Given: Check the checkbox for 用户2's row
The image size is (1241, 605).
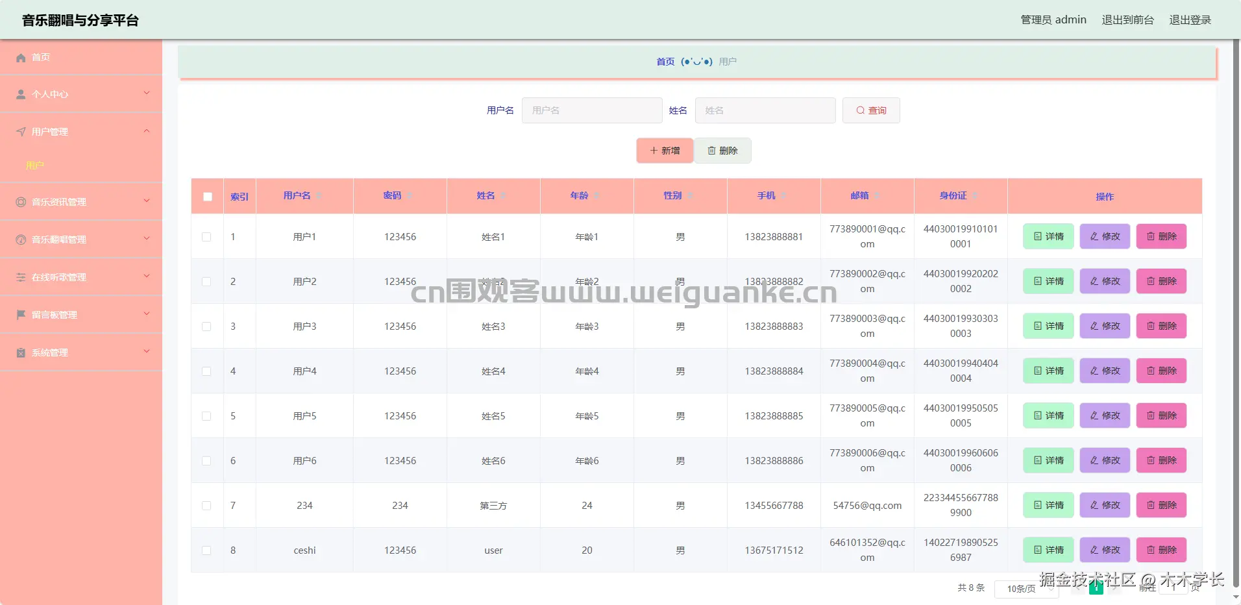Looking at the screenshot, I should [206, 282].
